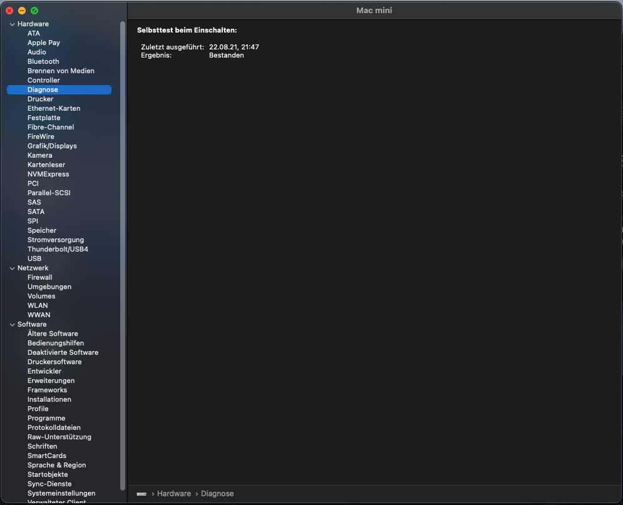Open Sprache & Region entry
Screen dimensions: 623x505
56,466
